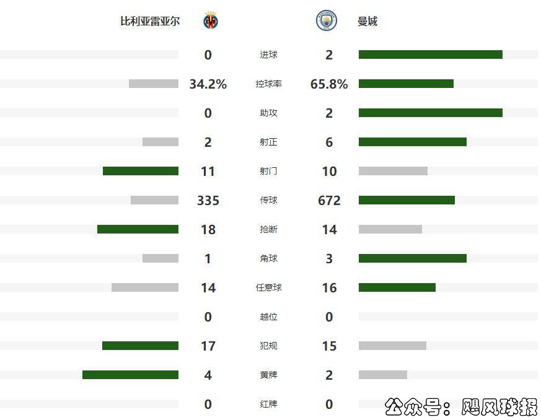This screenshot has width=541, height=420.
Task: Click the Manchester City club crest icon
Action: (x=325, y=21)
